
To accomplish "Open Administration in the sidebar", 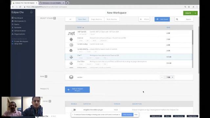I will [x=20, y=31].
